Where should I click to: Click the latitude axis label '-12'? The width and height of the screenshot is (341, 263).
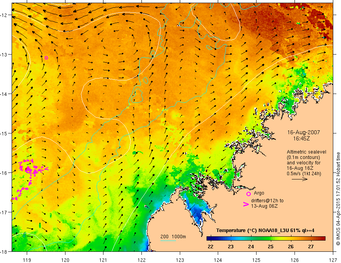4,15
